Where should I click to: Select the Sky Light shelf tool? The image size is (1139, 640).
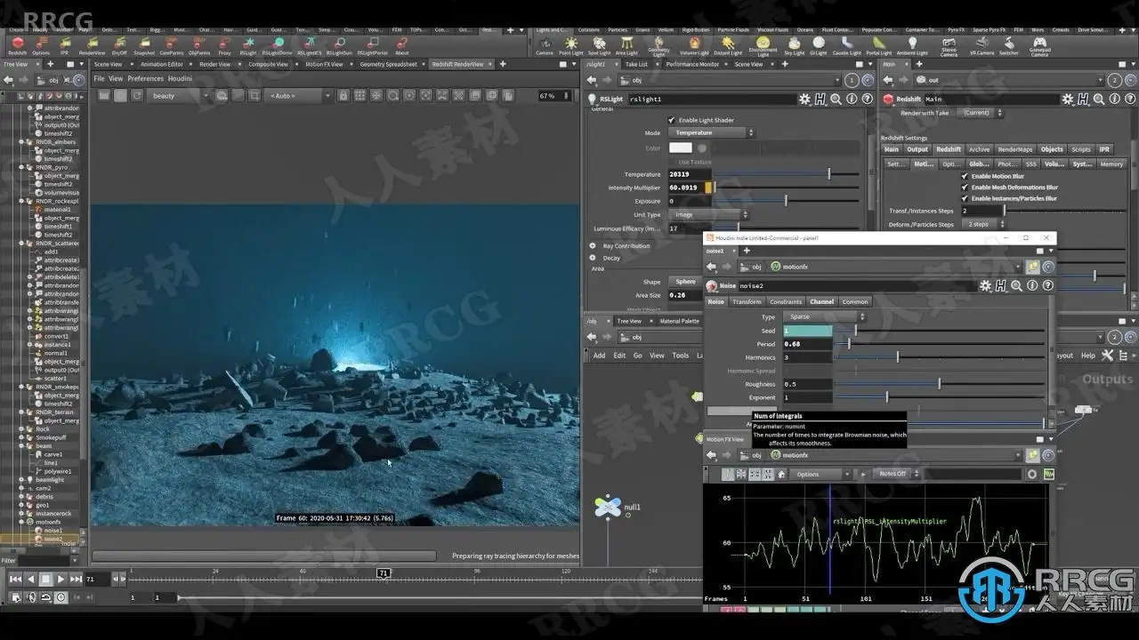click(x=794, y=44)
